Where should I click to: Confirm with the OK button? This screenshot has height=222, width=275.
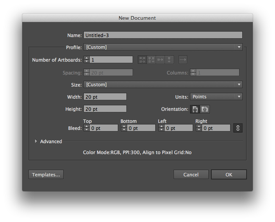coord(229,174)
